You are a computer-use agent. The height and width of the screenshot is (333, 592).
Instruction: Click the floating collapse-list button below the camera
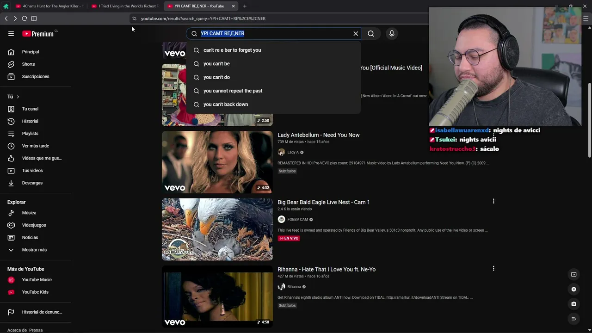coord(574,319)
